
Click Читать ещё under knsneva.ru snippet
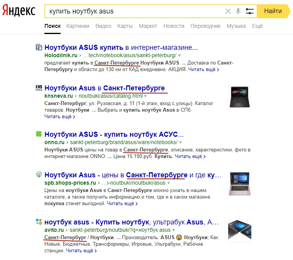[x=60, y=117]
